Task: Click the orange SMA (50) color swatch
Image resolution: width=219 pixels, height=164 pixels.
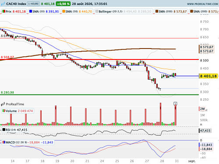Action: 64,11
